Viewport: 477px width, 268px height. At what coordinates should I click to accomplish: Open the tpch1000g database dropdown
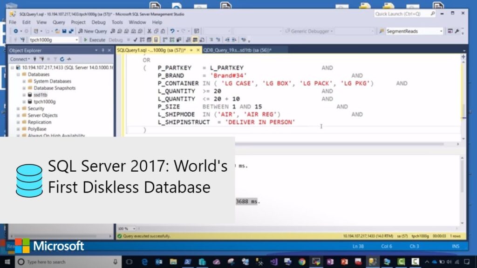(77, 40)
